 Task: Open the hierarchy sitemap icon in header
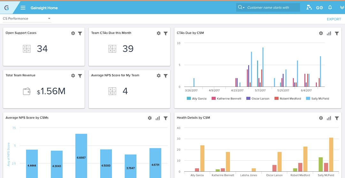309,7
